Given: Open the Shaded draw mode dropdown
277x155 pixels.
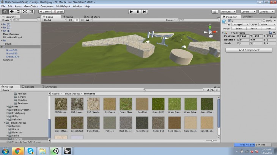Looking at the screenshot, I should click(x=54, y=20).
